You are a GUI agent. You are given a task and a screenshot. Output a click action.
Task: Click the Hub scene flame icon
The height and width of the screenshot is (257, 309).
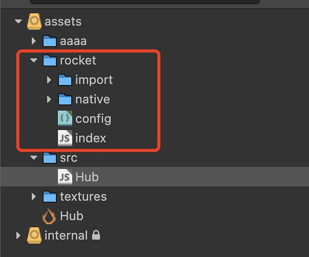click(x=49, y=216)
